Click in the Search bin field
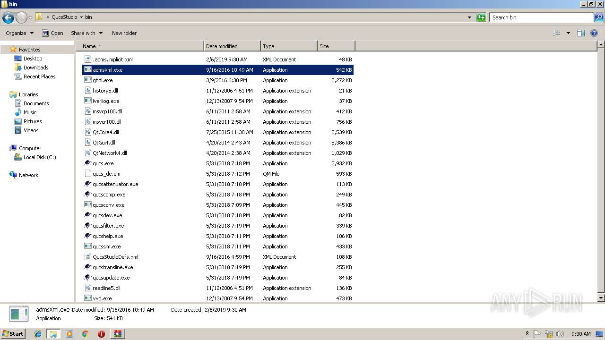Image resolution: width=605 pixels, height=340 pixels. point(542,17)
